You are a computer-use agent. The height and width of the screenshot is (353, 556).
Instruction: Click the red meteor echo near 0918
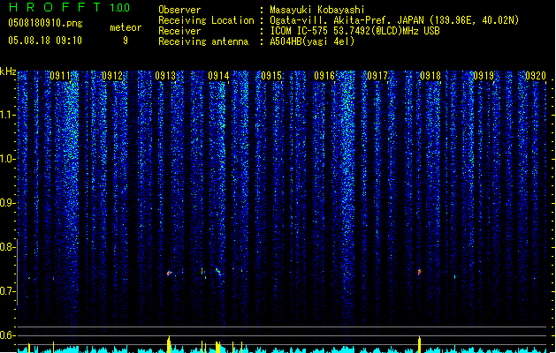coord(420,272)
